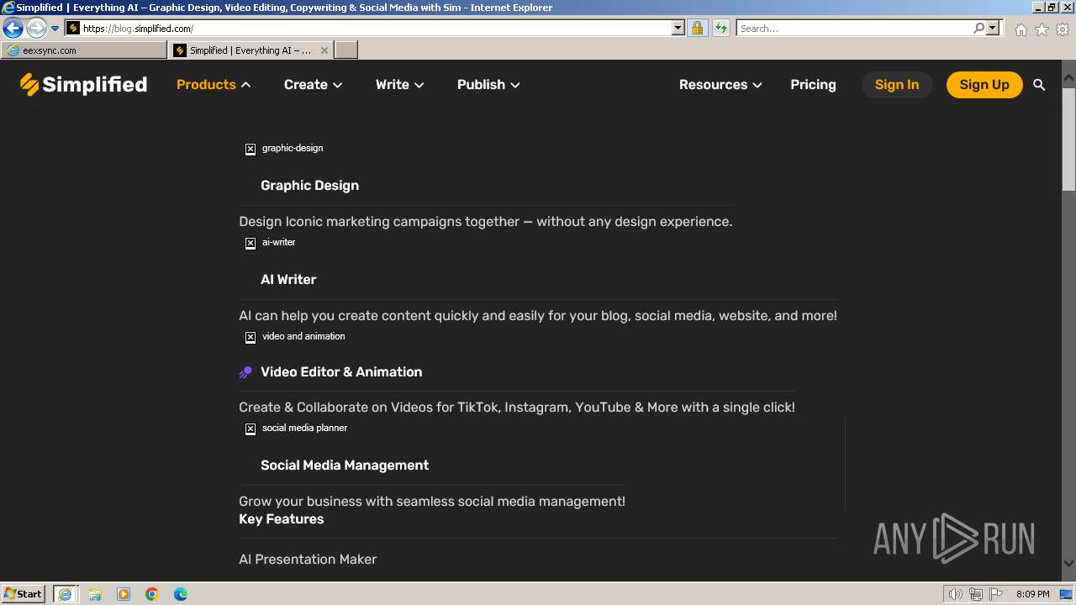Switch to the eexsync.com tab
Image resolution: width=1076 pixels, height=605 pixels.
84,50
